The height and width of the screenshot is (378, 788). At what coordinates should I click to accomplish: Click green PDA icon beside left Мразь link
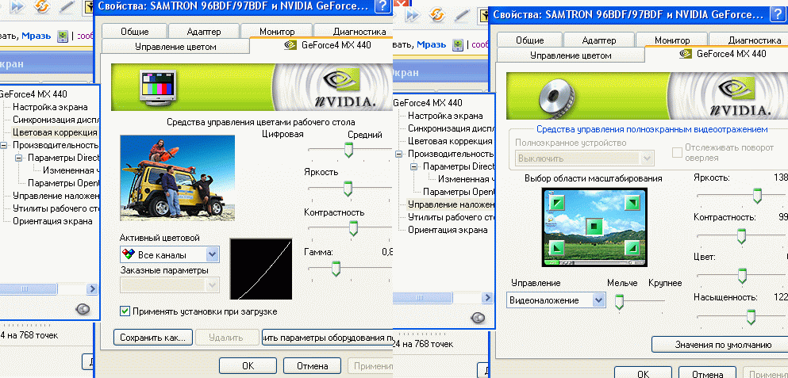63,36
